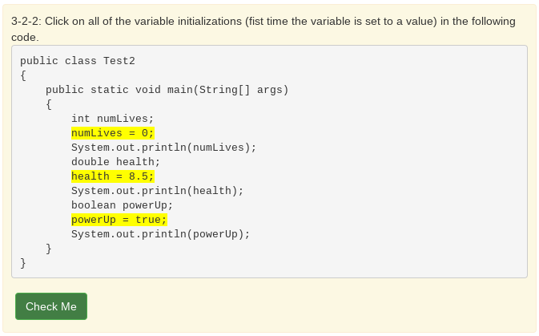Select the 'int numLives;' declaration line
The height and width of the screenshot is (336, 539).
[112, 119]
